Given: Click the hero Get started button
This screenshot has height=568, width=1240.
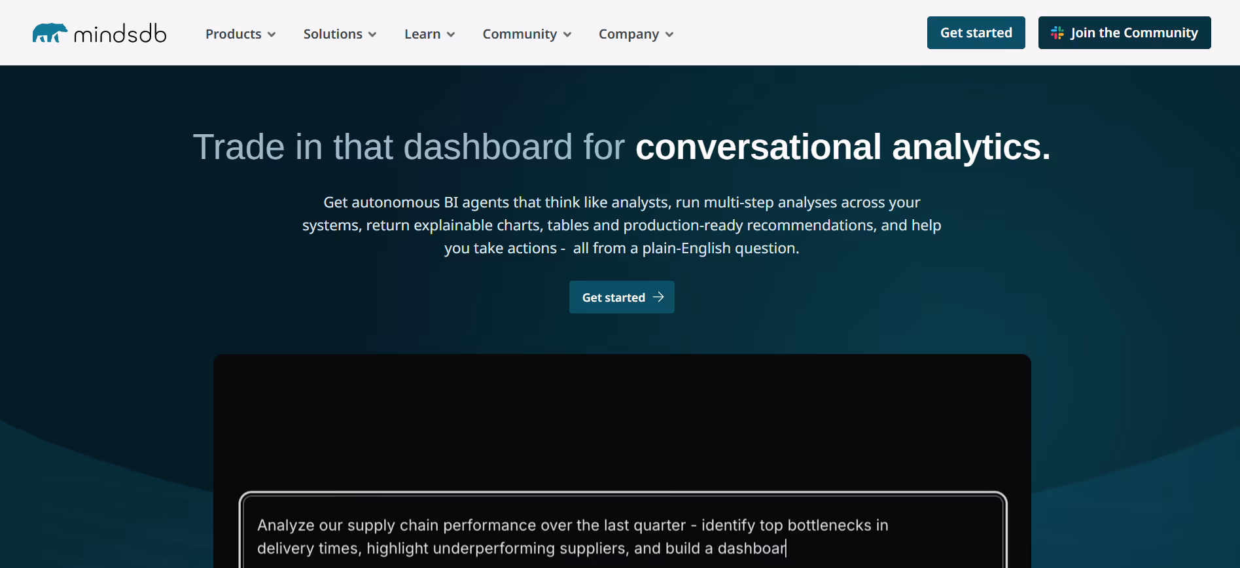Looking at the screenshot, I should pos(622,297).
